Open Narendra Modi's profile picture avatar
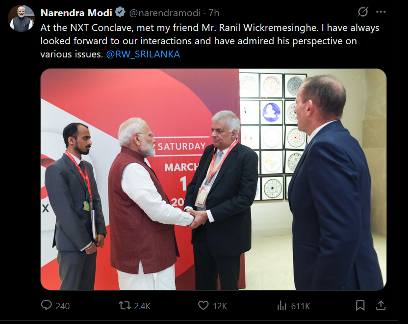This screenshot has height=324, width=408. (21, 19)
